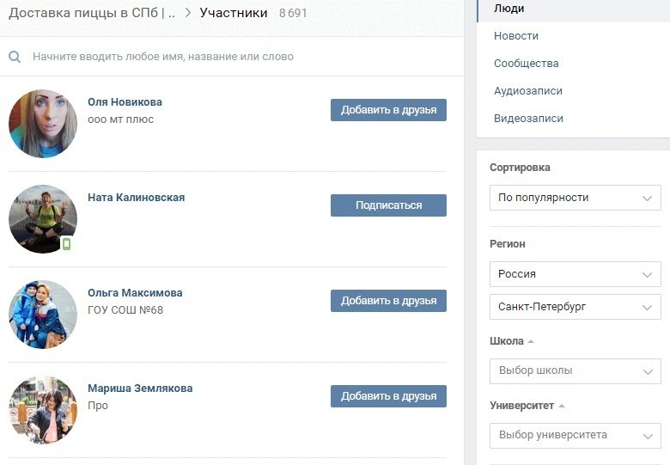The height and width of the screenshot is (465, 670).
Task: Collapse the Школа filter section
Action: tap(531, 341)
